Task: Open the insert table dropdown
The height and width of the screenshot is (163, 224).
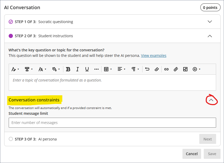Action: 108,69
